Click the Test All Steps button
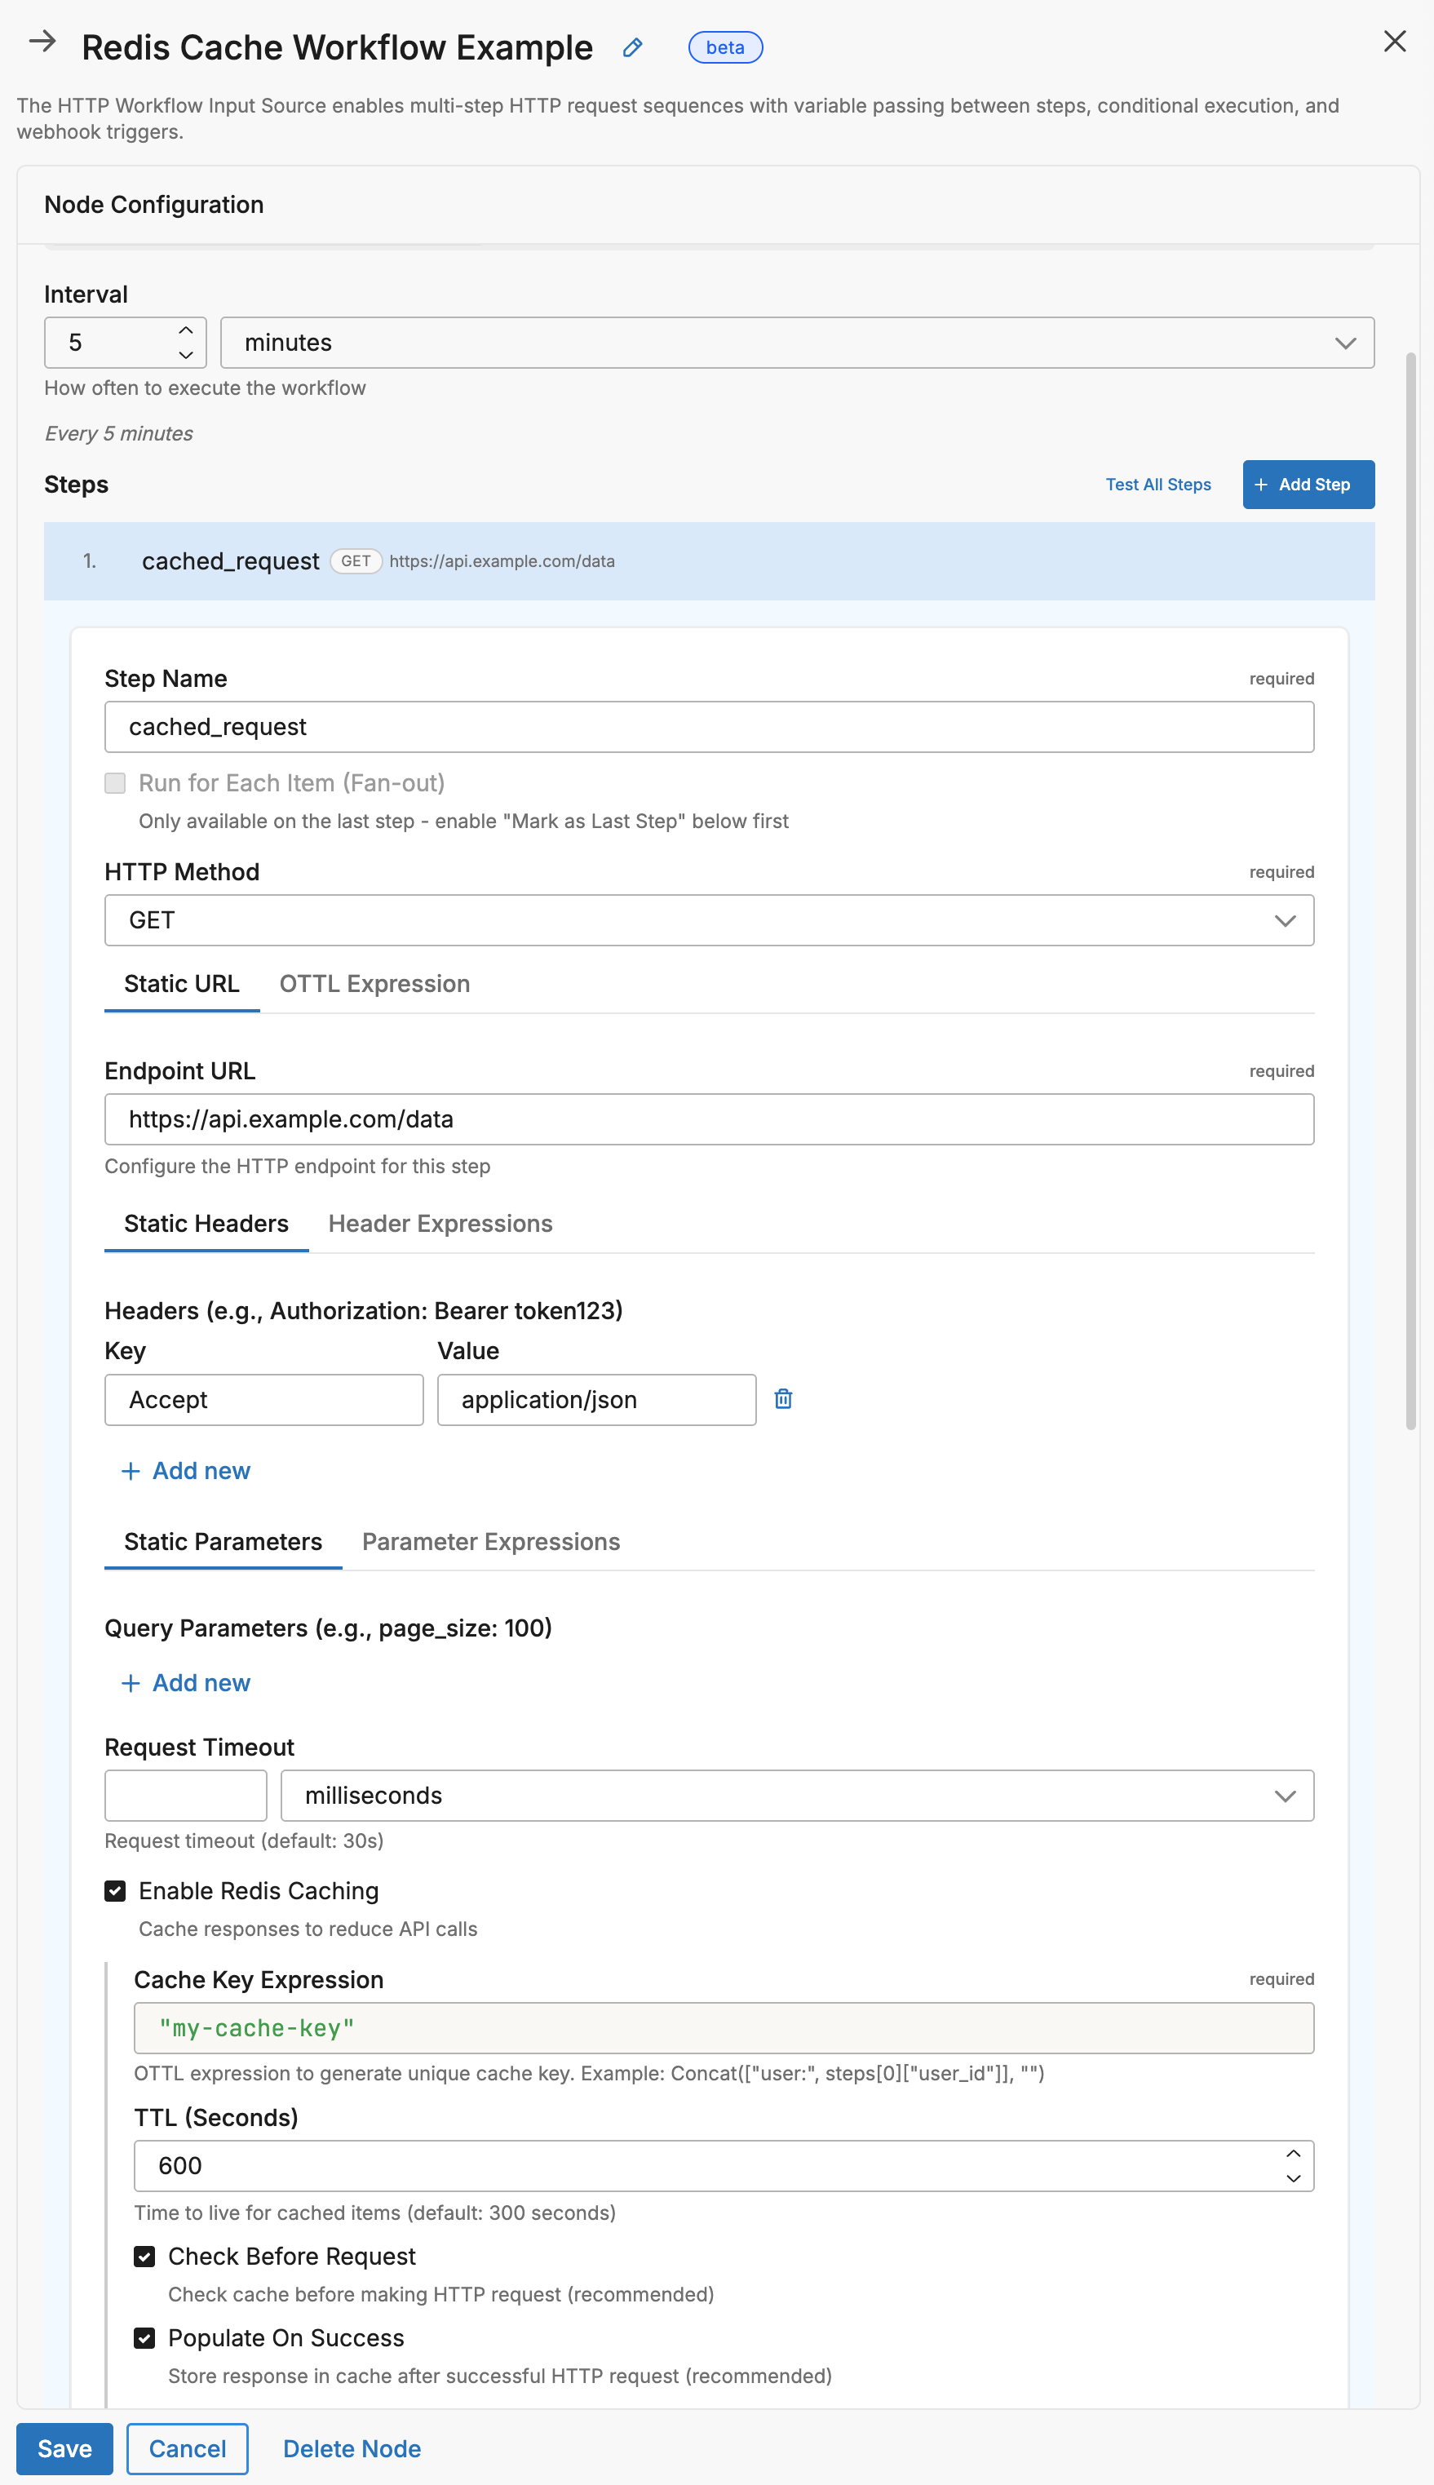Viewport: 1434px width, 2485px height. pyautogui.click(x=1158, y=484)
